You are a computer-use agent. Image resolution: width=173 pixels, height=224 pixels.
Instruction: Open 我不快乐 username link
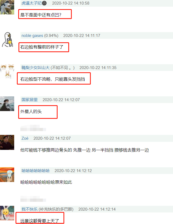(x=29, y=209)
